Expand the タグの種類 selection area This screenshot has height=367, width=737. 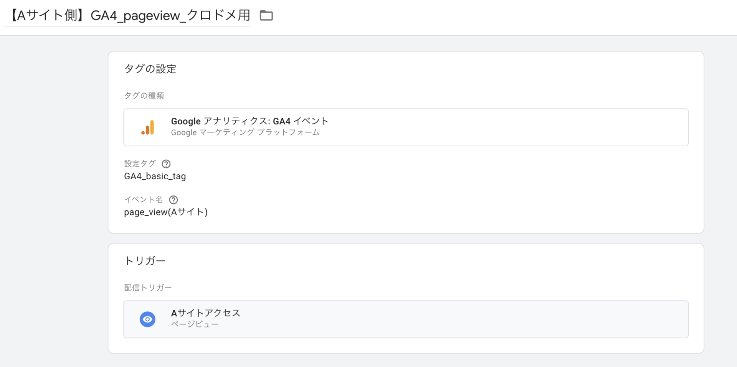[x=144, y=96]
